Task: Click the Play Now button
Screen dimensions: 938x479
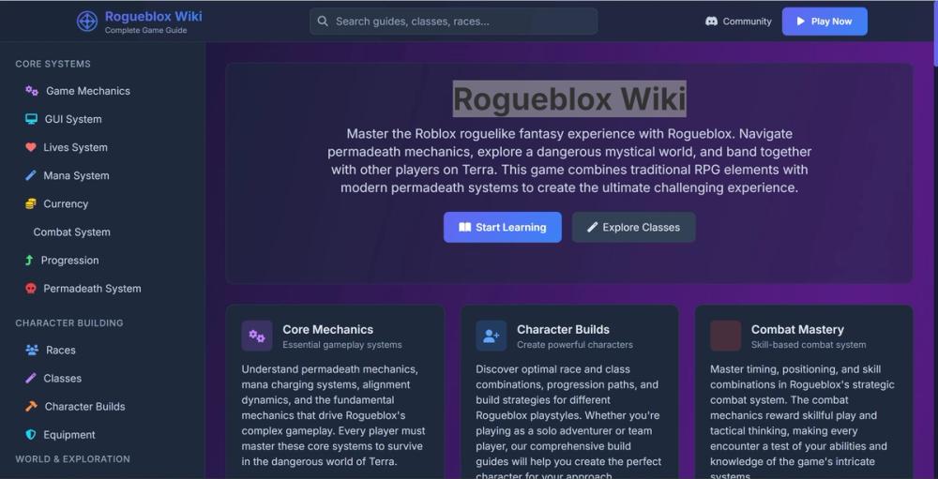Action: pos(825,22)
